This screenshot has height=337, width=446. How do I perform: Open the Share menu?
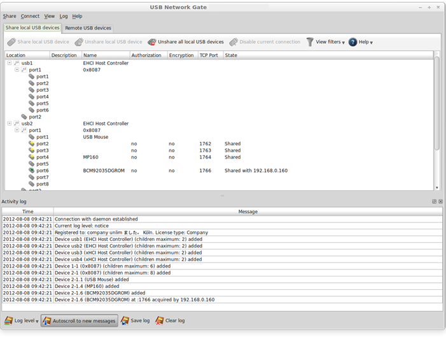[x=10, y=16]
